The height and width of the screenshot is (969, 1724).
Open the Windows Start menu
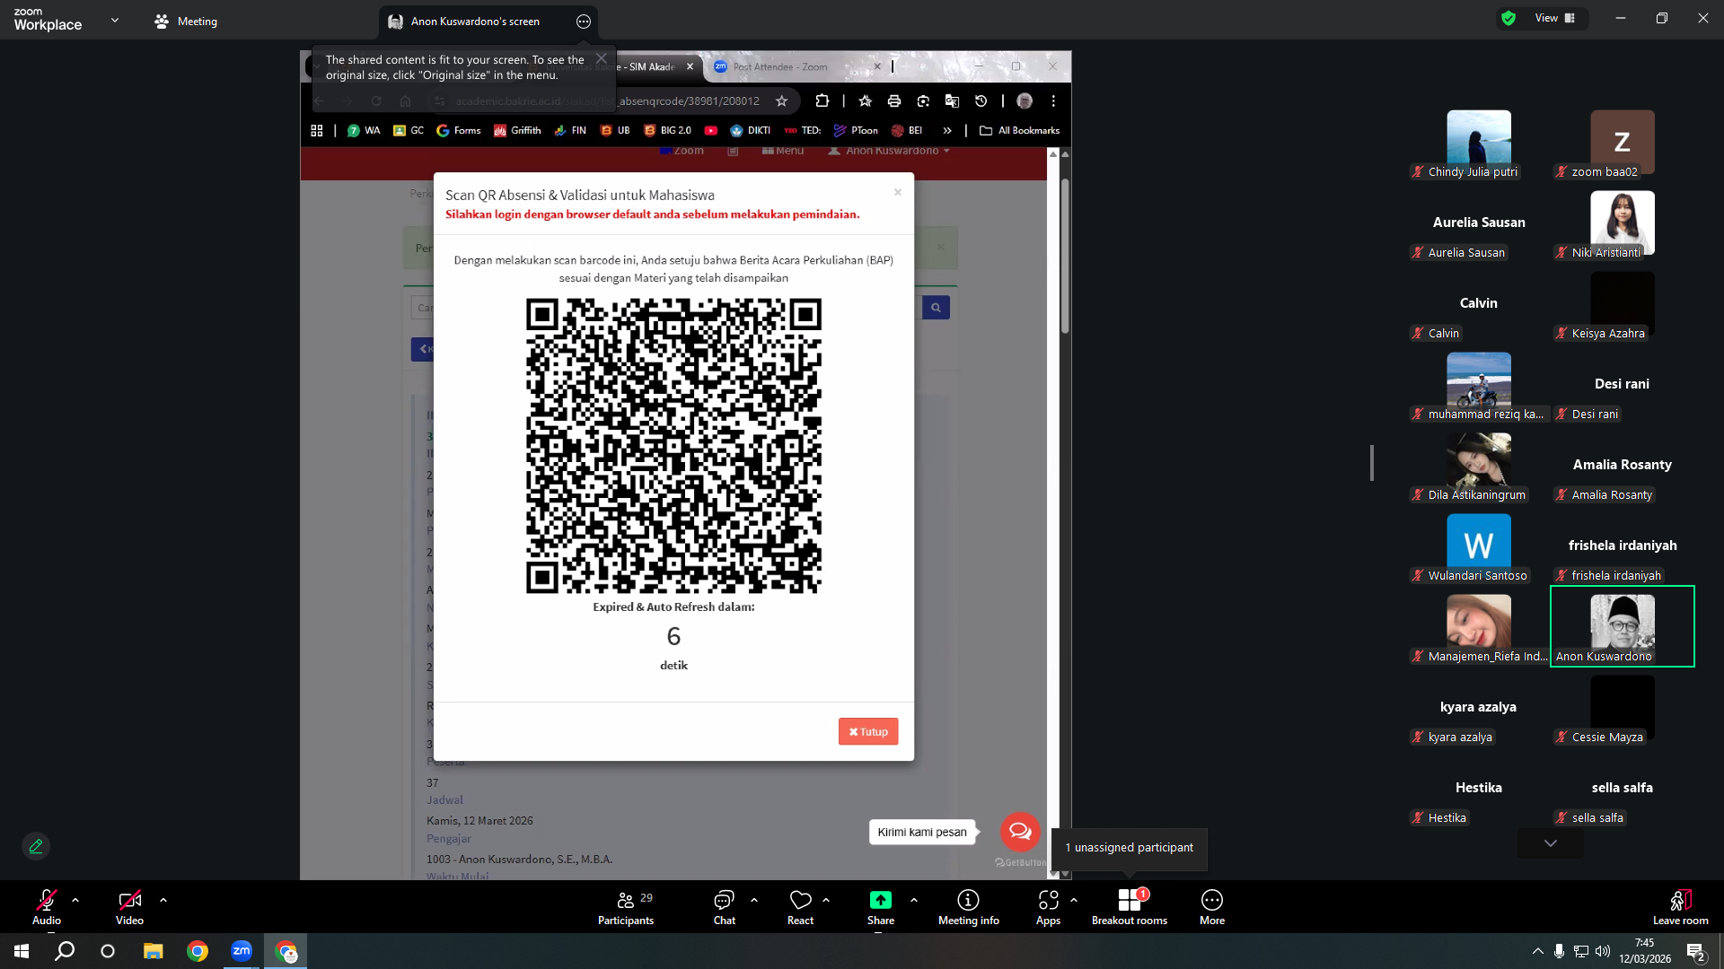(x=22, y=951)
